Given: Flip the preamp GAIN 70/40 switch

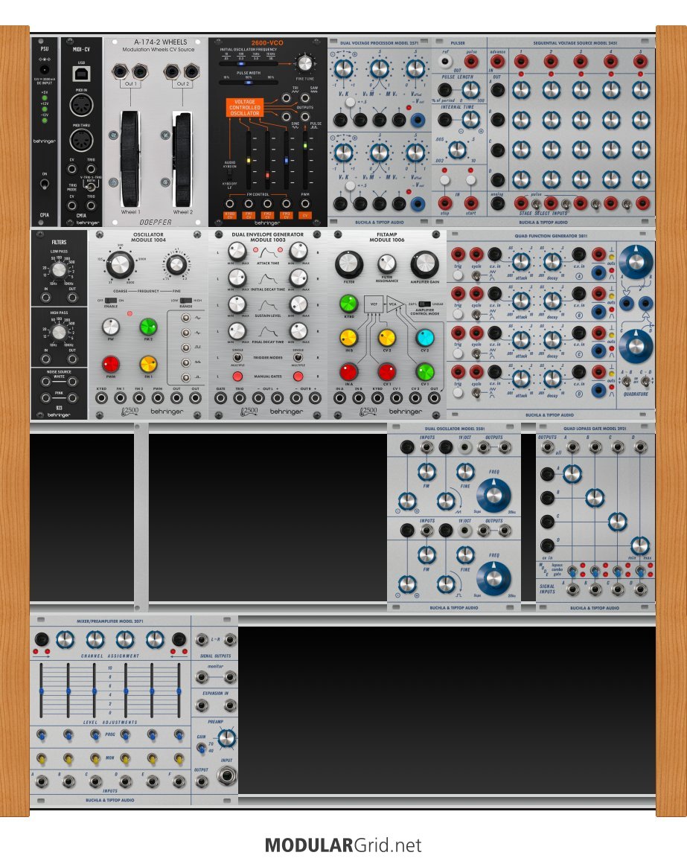Looking at the screenshot, I should tap(202, 748).
